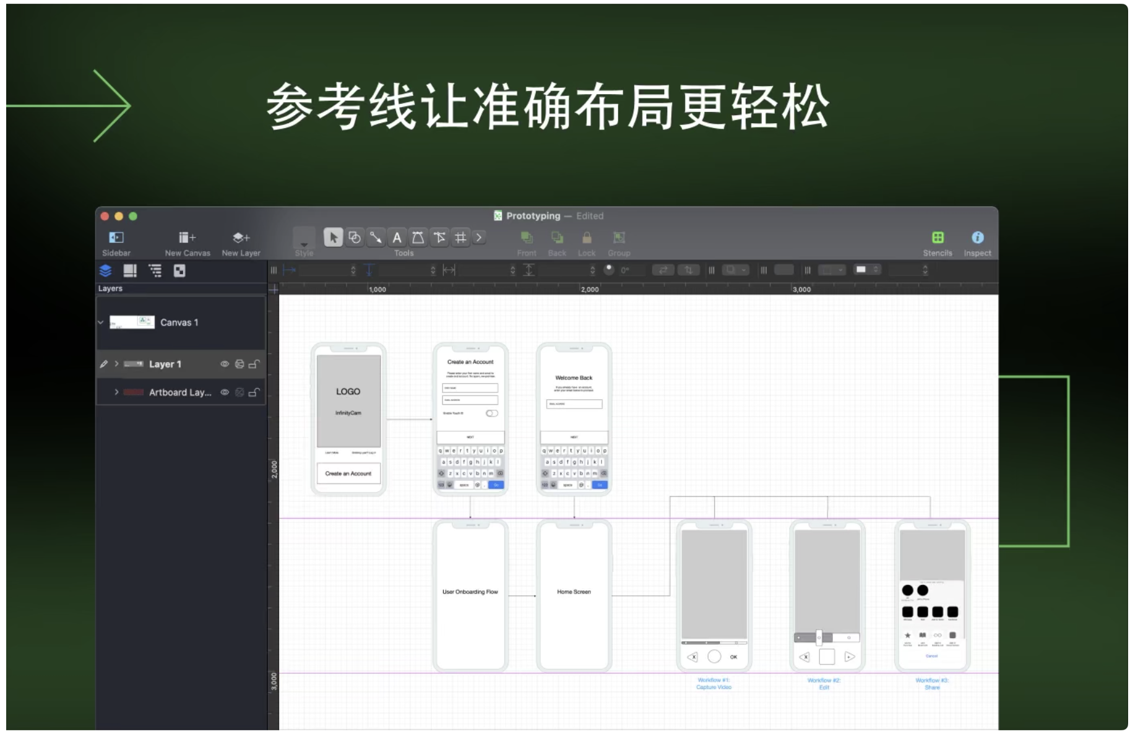Switch to the Outline sidebar tab
This screenshot has height=734, width=1130.
pos(155,270)
